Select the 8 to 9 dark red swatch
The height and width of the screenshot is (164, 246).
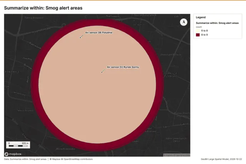(198, 35)
